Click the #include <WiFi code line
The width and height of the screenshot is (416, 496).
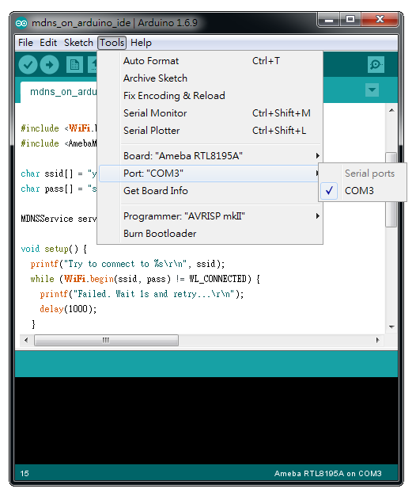pos(59,128)
